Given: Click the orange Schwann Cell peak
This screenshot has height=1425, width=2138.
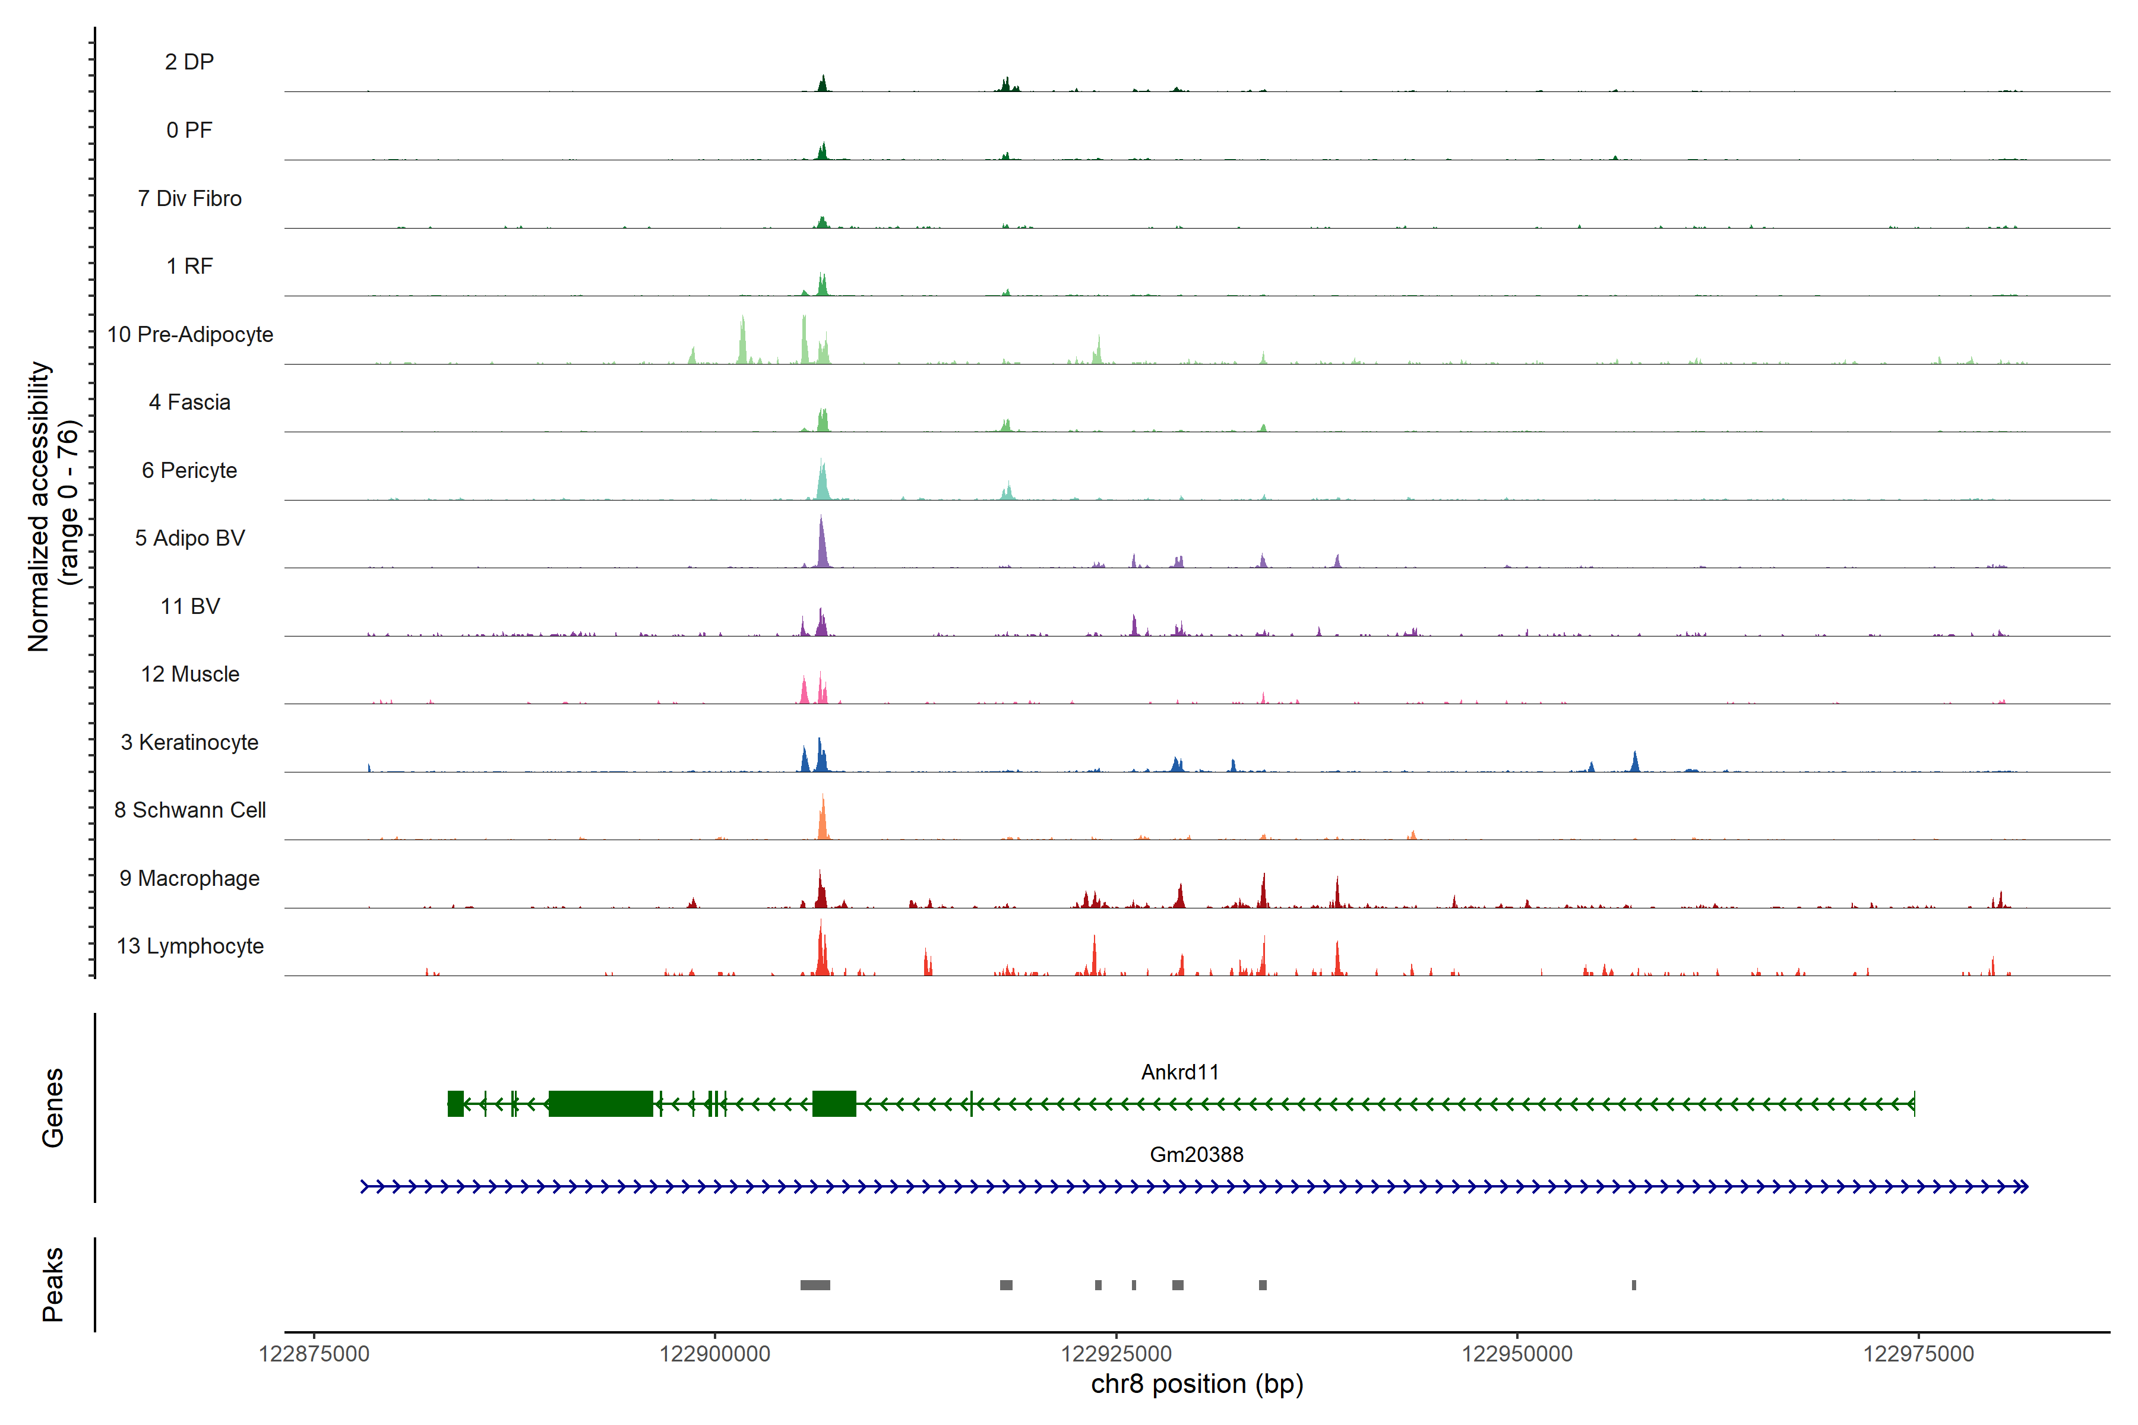Looking at the screenshot, I should click(823, 822).
